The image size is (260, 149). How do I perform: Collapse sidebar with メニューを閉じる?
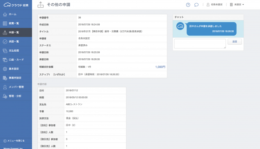click(14, 141)
